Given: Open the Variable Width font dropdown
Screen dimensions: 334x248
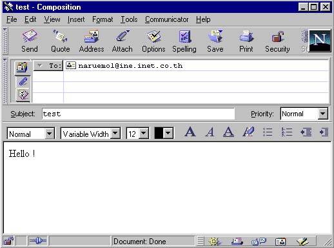Looking at the screenshot, I should 115,134.
